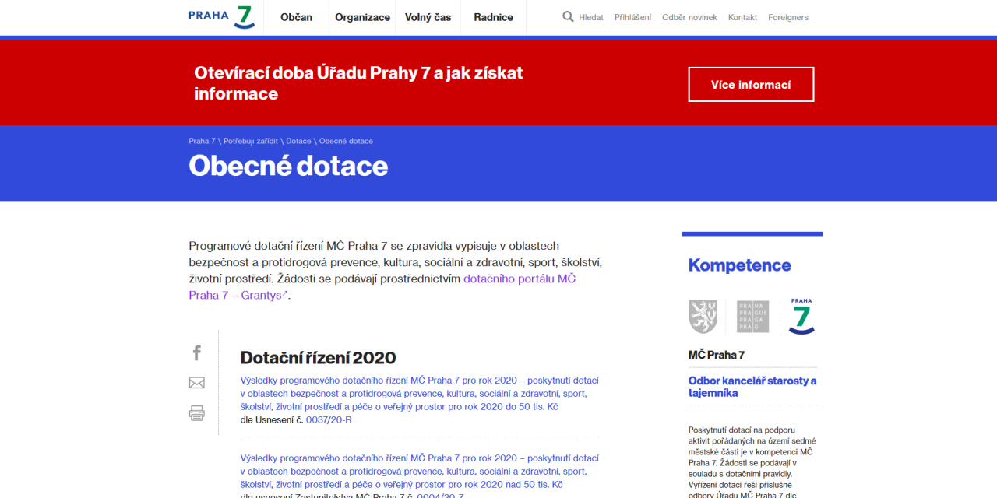Open the Přihlášení login link
This screenshot has height=498, width=997.
tap(632, 17)
